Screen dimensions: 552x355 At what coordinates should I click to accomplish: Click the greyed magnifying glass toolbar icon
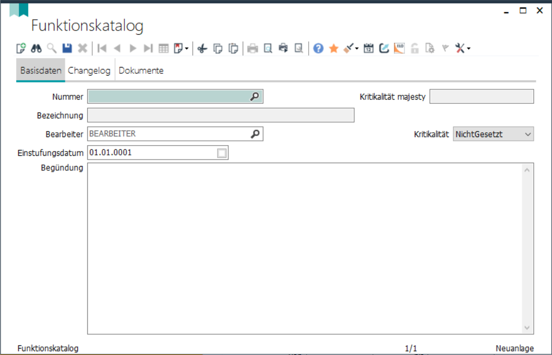pyautogui.click(x=52, y=48)
